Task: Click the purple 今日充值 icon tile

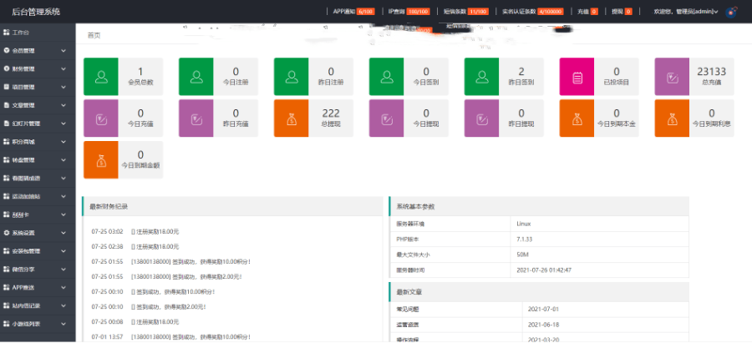Action: tap(101, 118)
